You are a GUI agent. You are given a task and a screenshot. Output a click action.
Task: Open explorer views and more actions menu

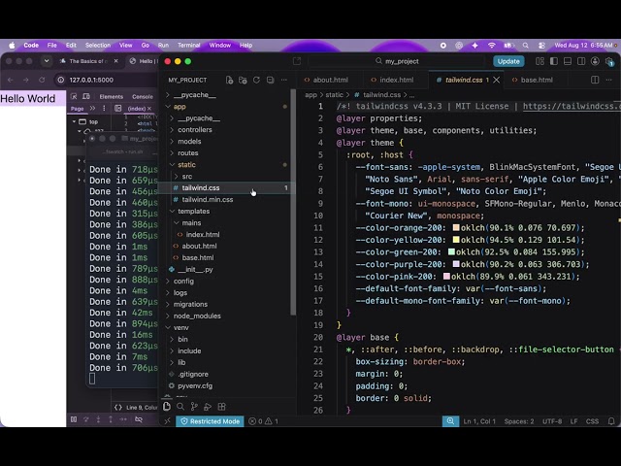284,80
